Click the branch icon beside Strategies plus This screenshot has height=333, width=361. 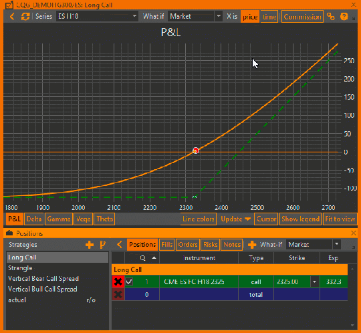(x=103, y=245)
